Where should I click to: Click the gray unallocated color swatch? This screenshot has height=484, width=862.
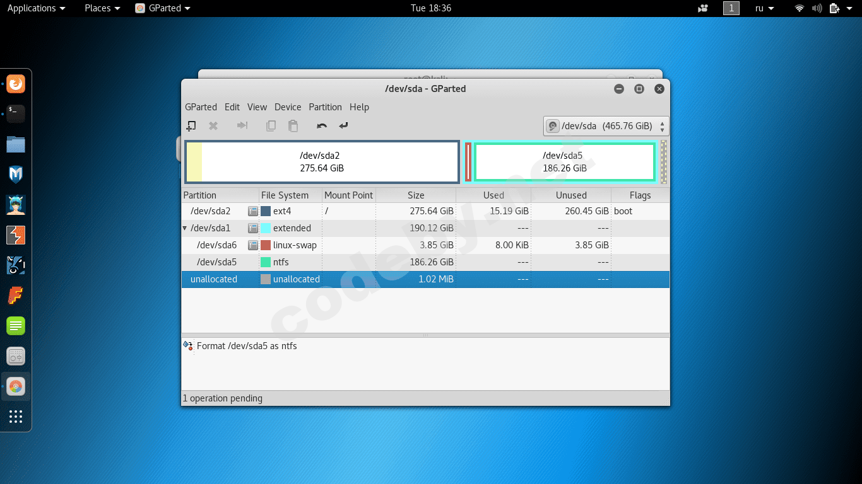click(x=266, y=279)
